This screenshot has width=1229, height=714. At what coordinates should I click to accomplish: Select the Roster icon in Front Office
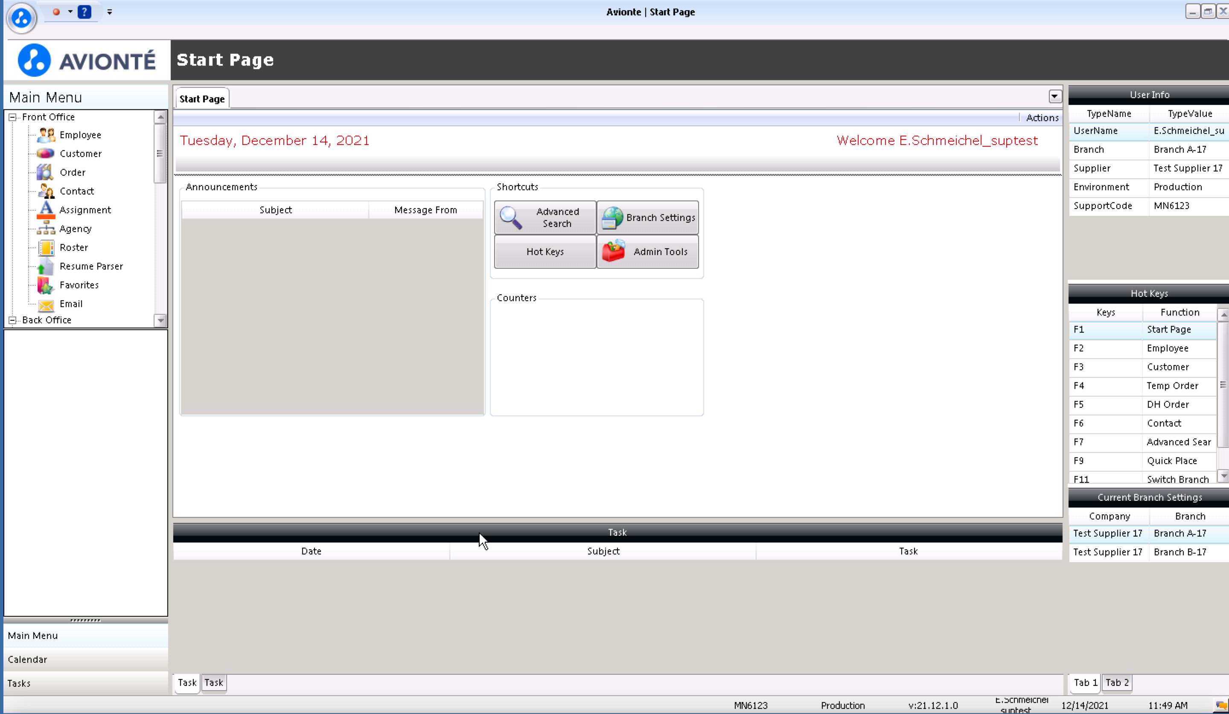point(46,247)
